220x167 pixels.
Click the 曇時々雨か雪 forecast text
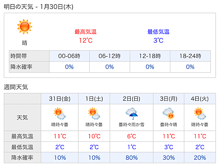pyautogui.click(x=132, y=124)
